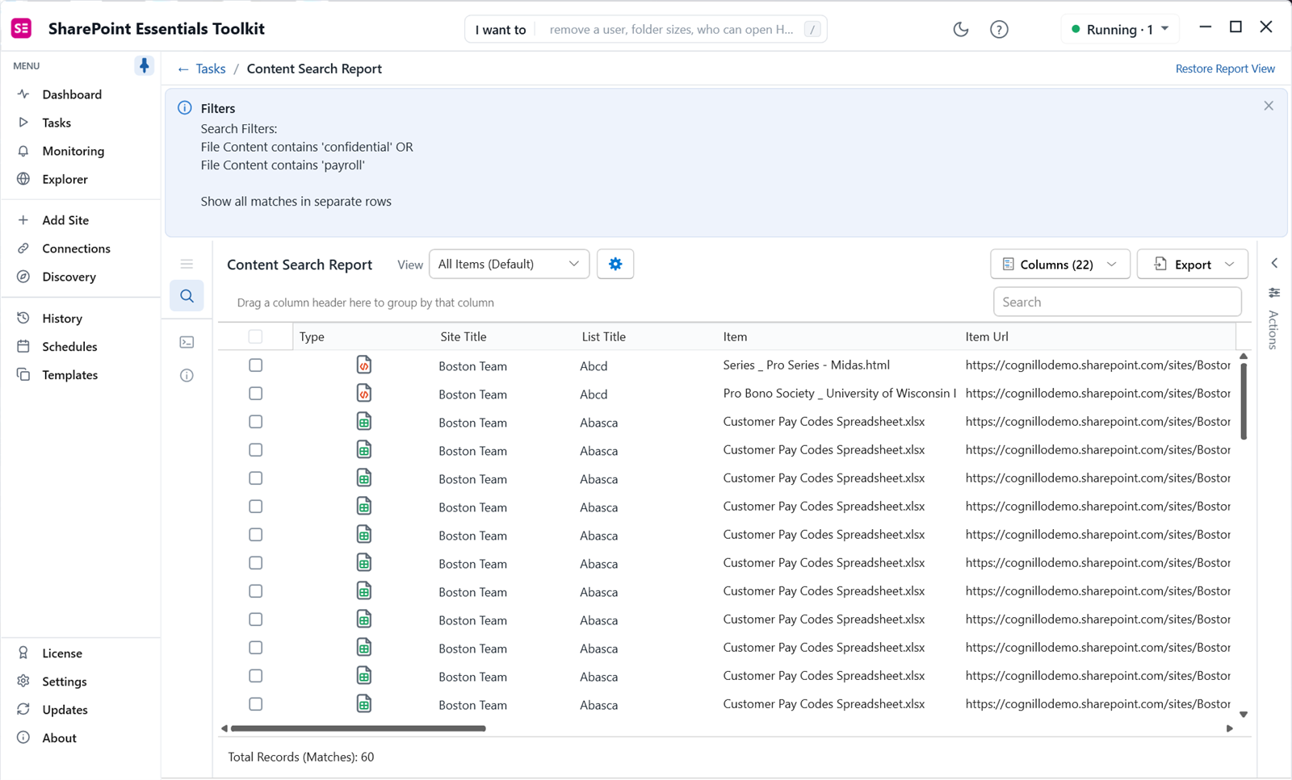
Task: Click Excel icon on first Customer Pay Codes row
Action: coord(364,422)
